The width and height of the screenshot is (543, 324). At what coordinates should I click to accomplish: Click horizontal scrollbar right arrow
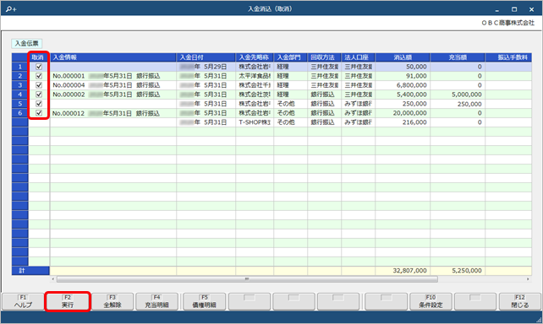(x=528, y=279)
